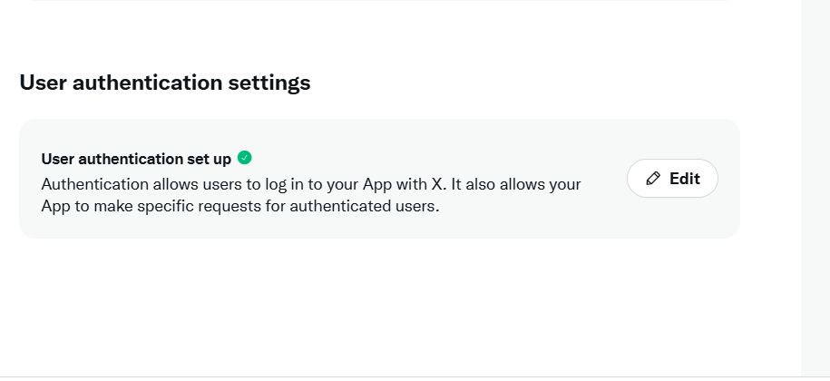Image resolution: width=830 pixels, height=381 pixels.
Task: Click the word 'settings' in the heading
Action: click(270, 83)
